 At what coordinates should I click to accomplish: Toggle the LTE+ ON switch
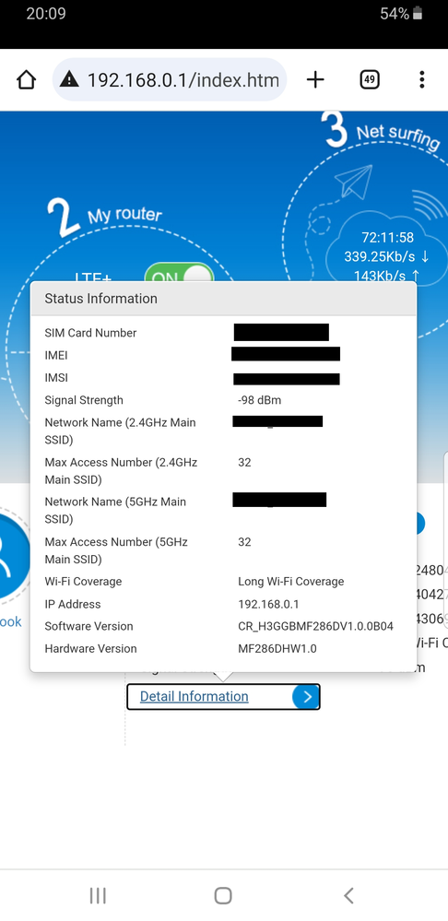[179, 277]
